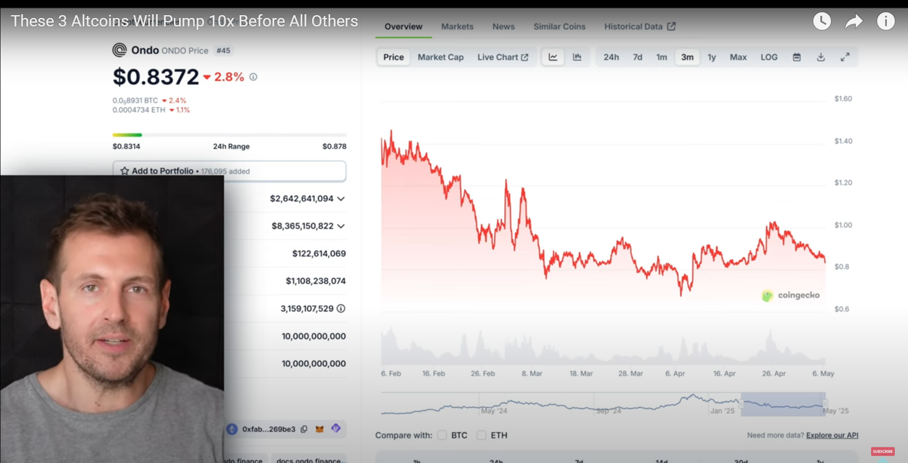908x463 pixels.
Task: Toggle the LOG scale option
Action: point(769,57)
